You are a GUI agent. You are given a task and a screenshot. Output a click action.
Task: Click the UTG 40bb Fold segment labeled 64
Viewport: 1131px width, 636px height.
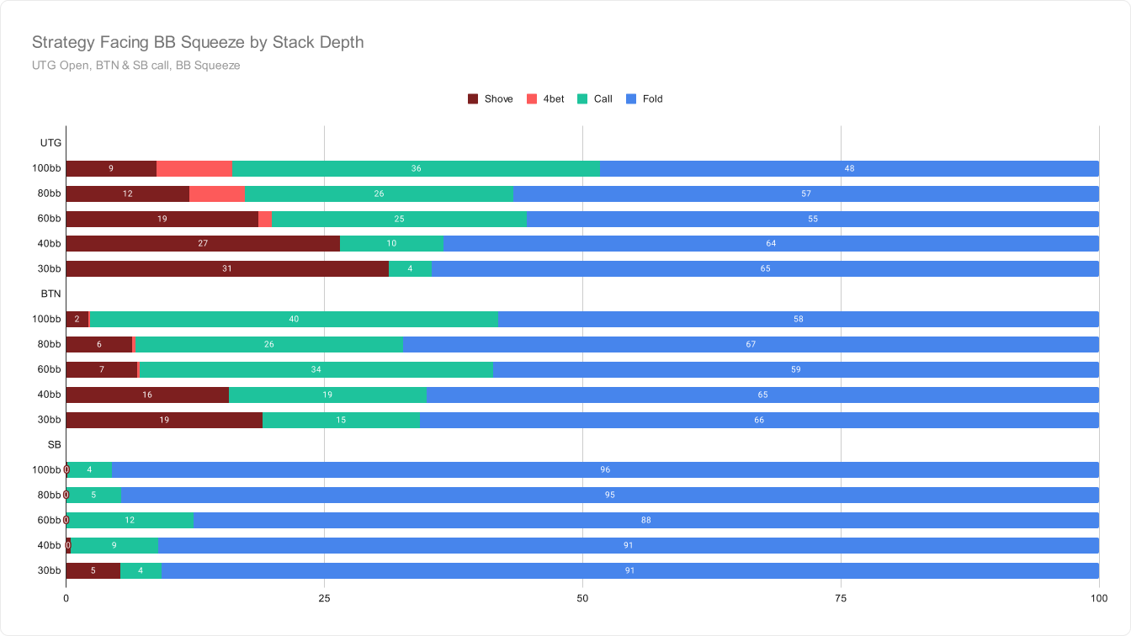[x=771, y=244]
